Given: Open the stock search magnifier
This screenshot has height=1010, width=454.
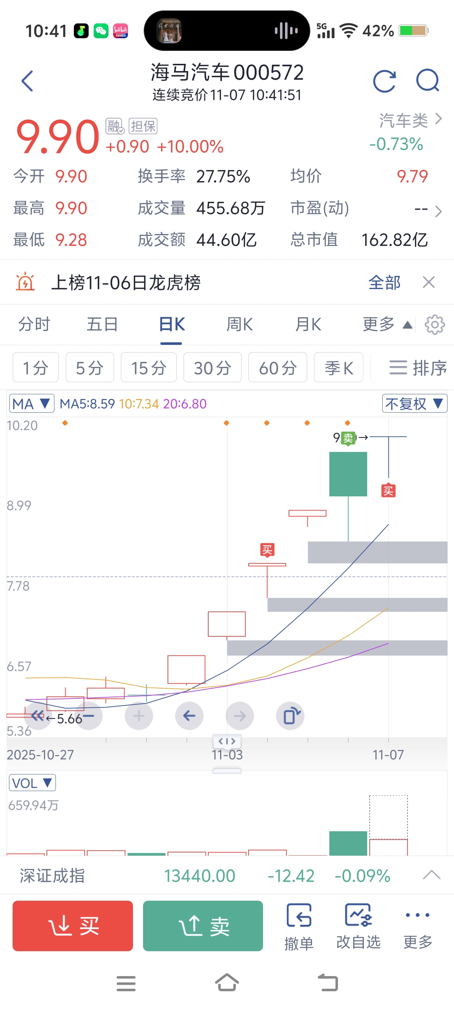Looking at the screenshot, I should (x=428, y=80).
